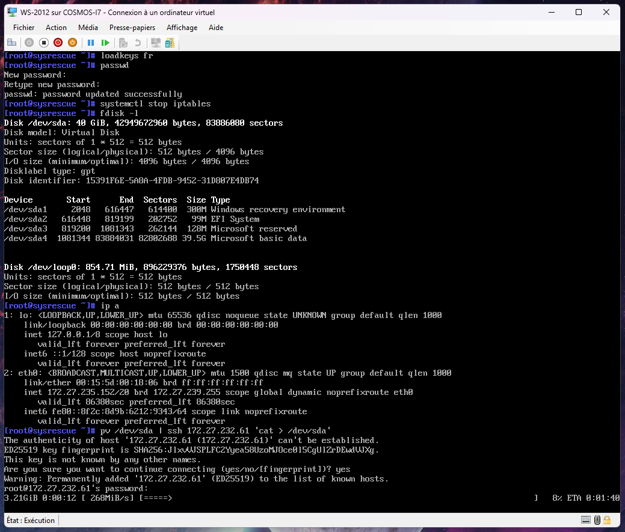Open the Affichage menu
The image size is (625, 532).
[x=182, y=28]
